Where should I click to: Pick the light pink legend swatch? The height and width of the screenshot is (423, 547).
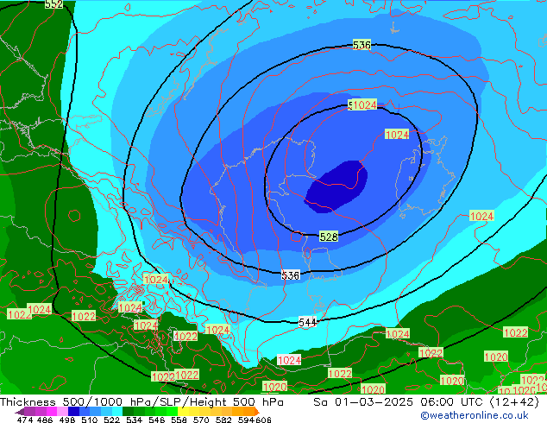tap(62, 411)
